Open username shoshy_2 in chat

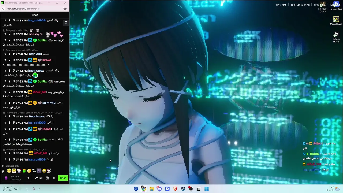tap(35, 34)
